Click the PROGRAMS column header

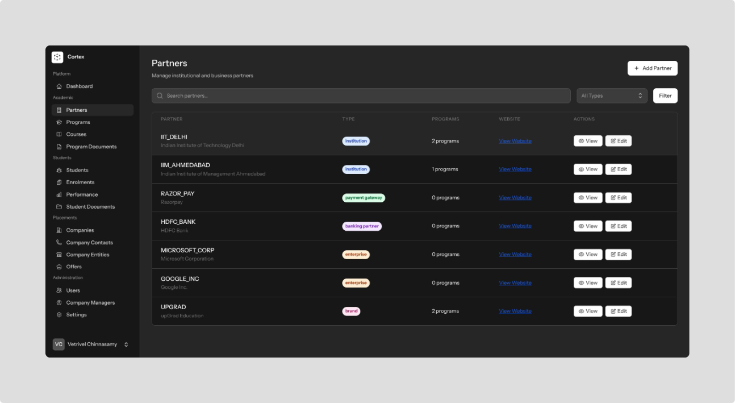click(445, 119)
